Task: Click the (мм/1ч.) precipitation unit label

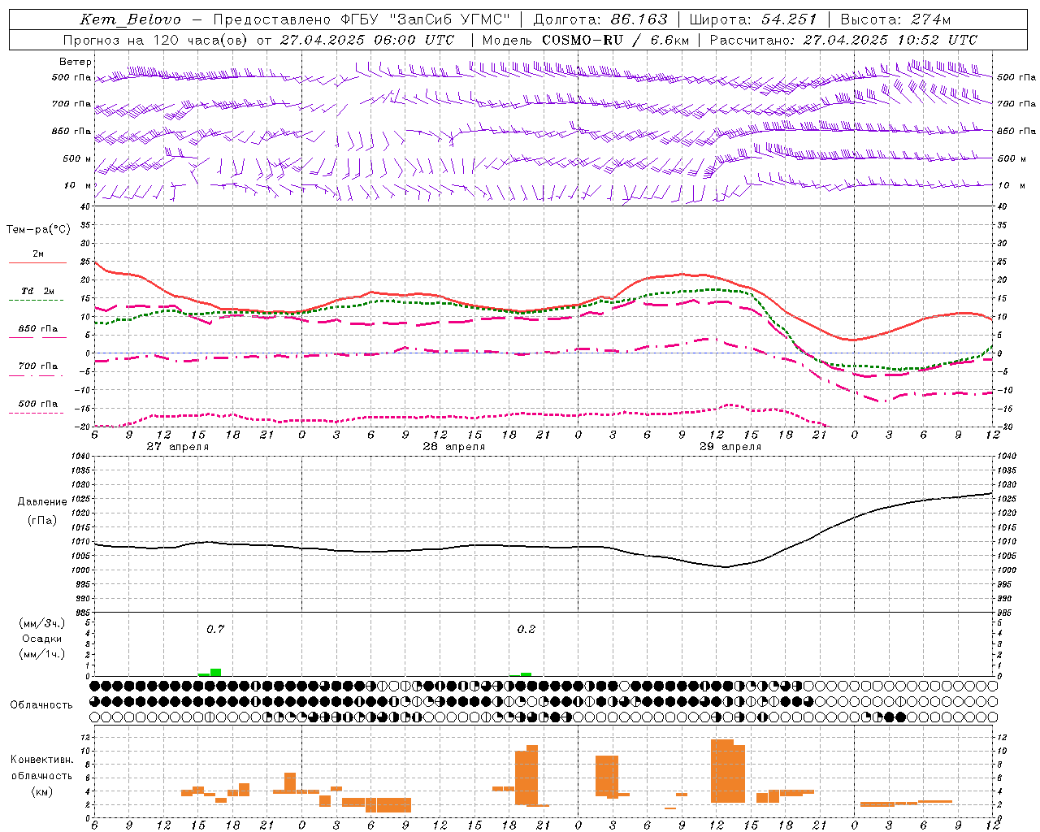Action: coord(42,654)
